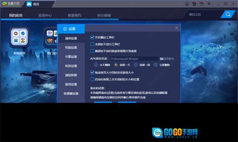The image size is (238, 142).
Task: Select the 保留一周 radio option
Action: coord(136,65)
